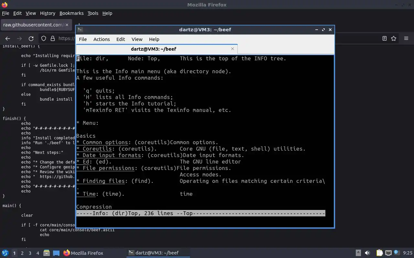Click the 'clear' line in Firefox page
The height and width of the screenshot is (258, 414).
[x=27, y=215]
